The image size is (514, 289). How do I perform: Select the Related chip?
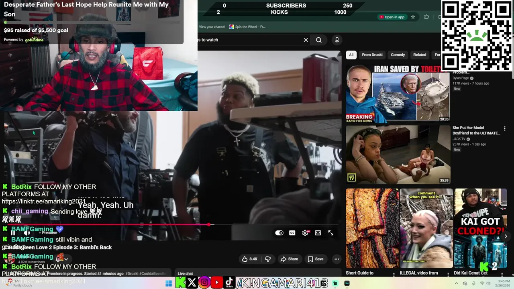pyautogui.click(x=420, y=55)
